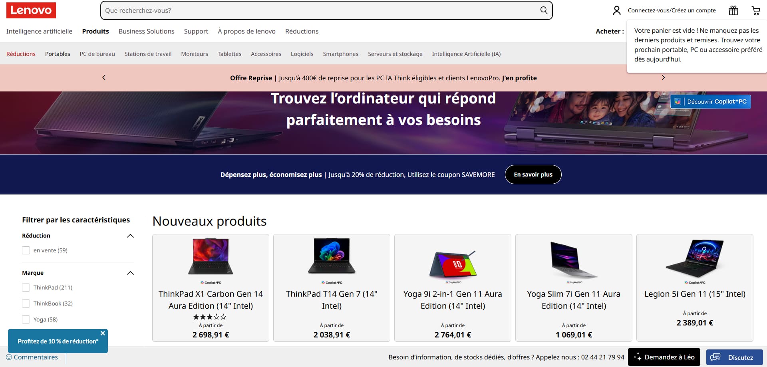Click the phone number '02 44 21 79 94'
The width and height of the screenshot is (767, 367).
point(602,357)
